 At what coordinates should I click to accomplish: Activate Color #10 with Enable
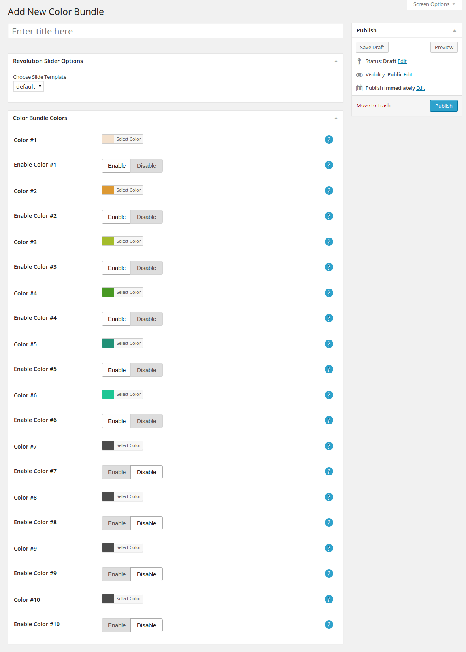pyautogui.click(x=116, y=625)
